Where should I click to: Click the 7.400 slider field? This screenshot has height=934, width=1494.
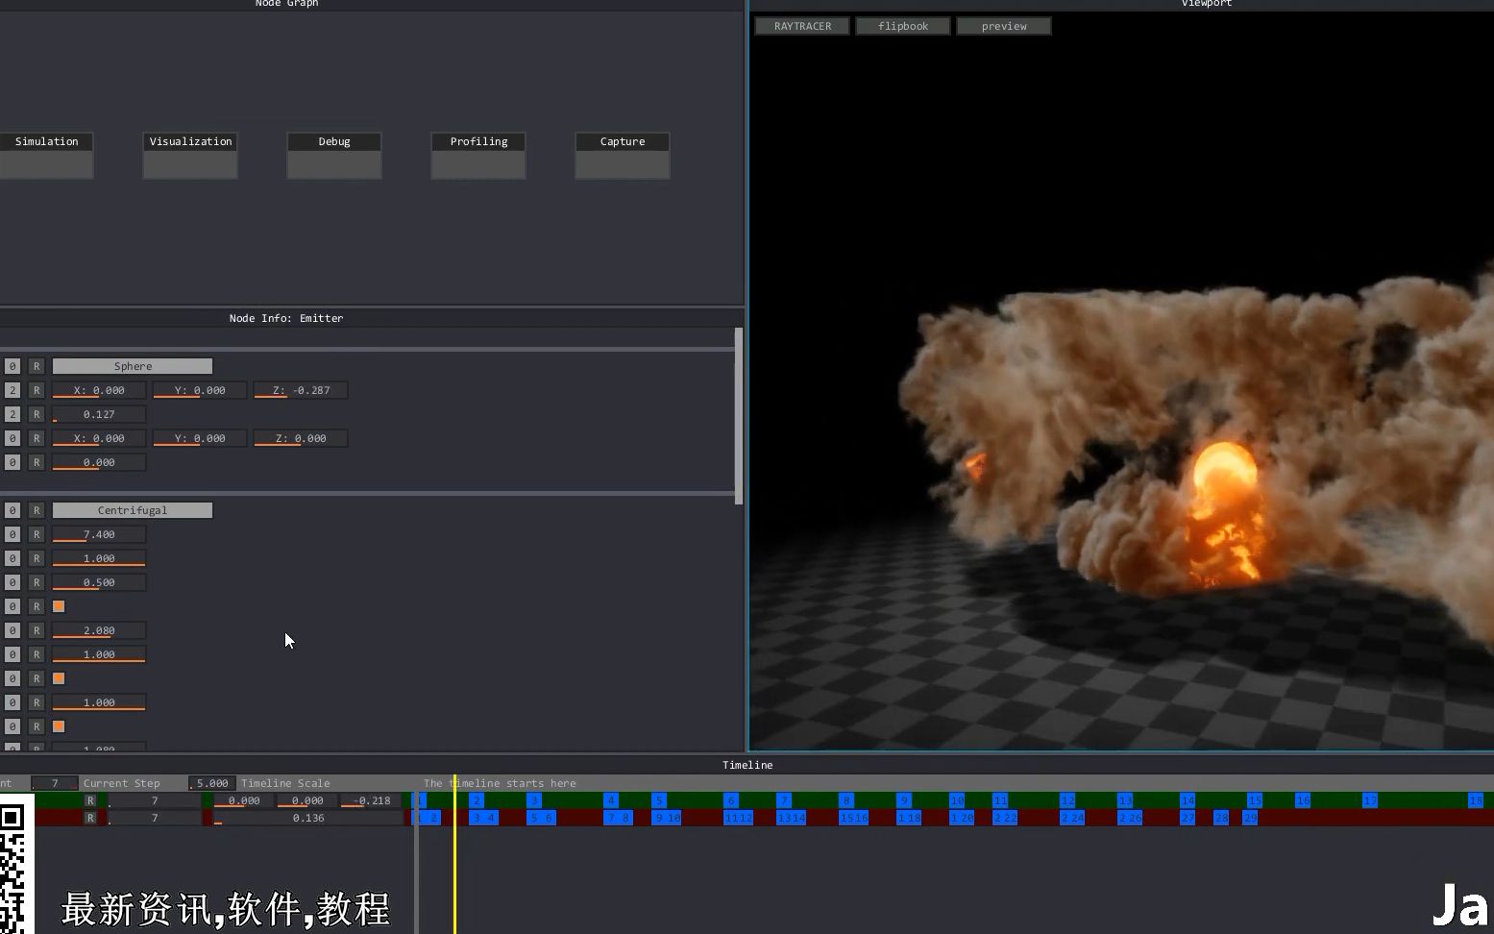(99, 534)
